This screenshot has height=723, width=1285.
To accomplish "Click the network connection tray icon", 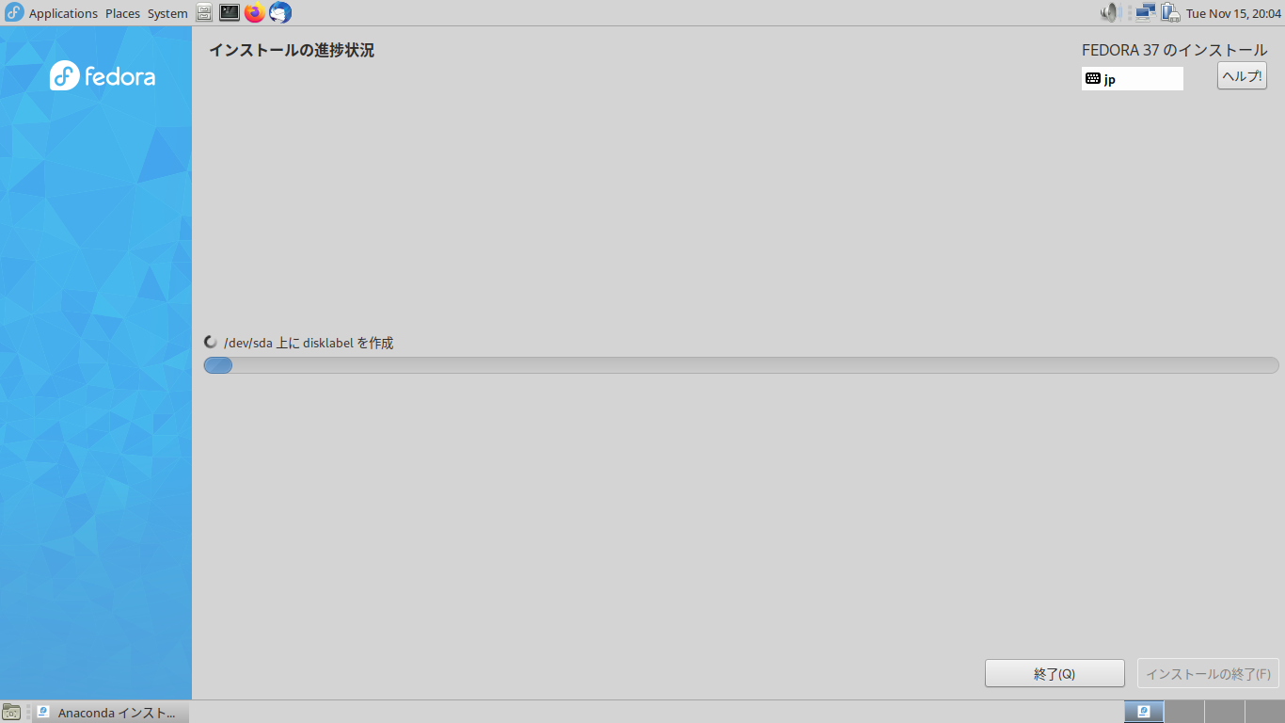I will [x=1145, y=12].
